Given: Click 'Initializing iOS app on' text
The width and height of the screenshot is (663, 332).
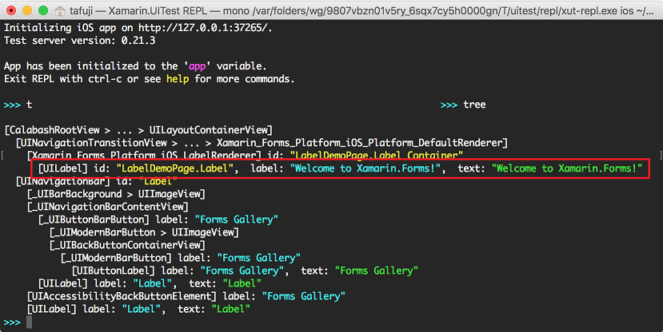Looking at the screenshot, I should [x=68, y=28].
